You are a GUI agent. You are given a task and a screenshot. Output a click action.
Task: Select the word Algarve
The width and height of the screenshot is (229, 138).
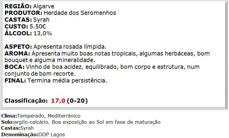point(43,7)
